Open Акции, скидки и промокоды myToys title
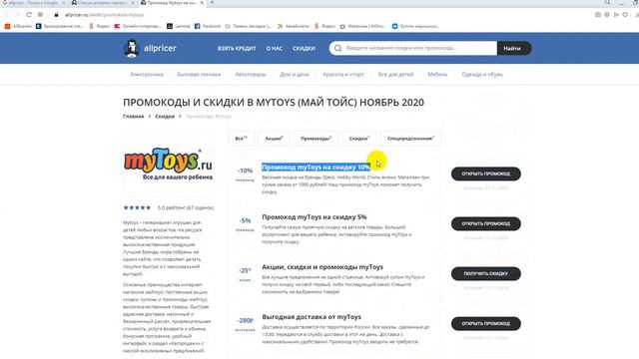This screenshot has width=639, height=359. (x=322, y=267)
